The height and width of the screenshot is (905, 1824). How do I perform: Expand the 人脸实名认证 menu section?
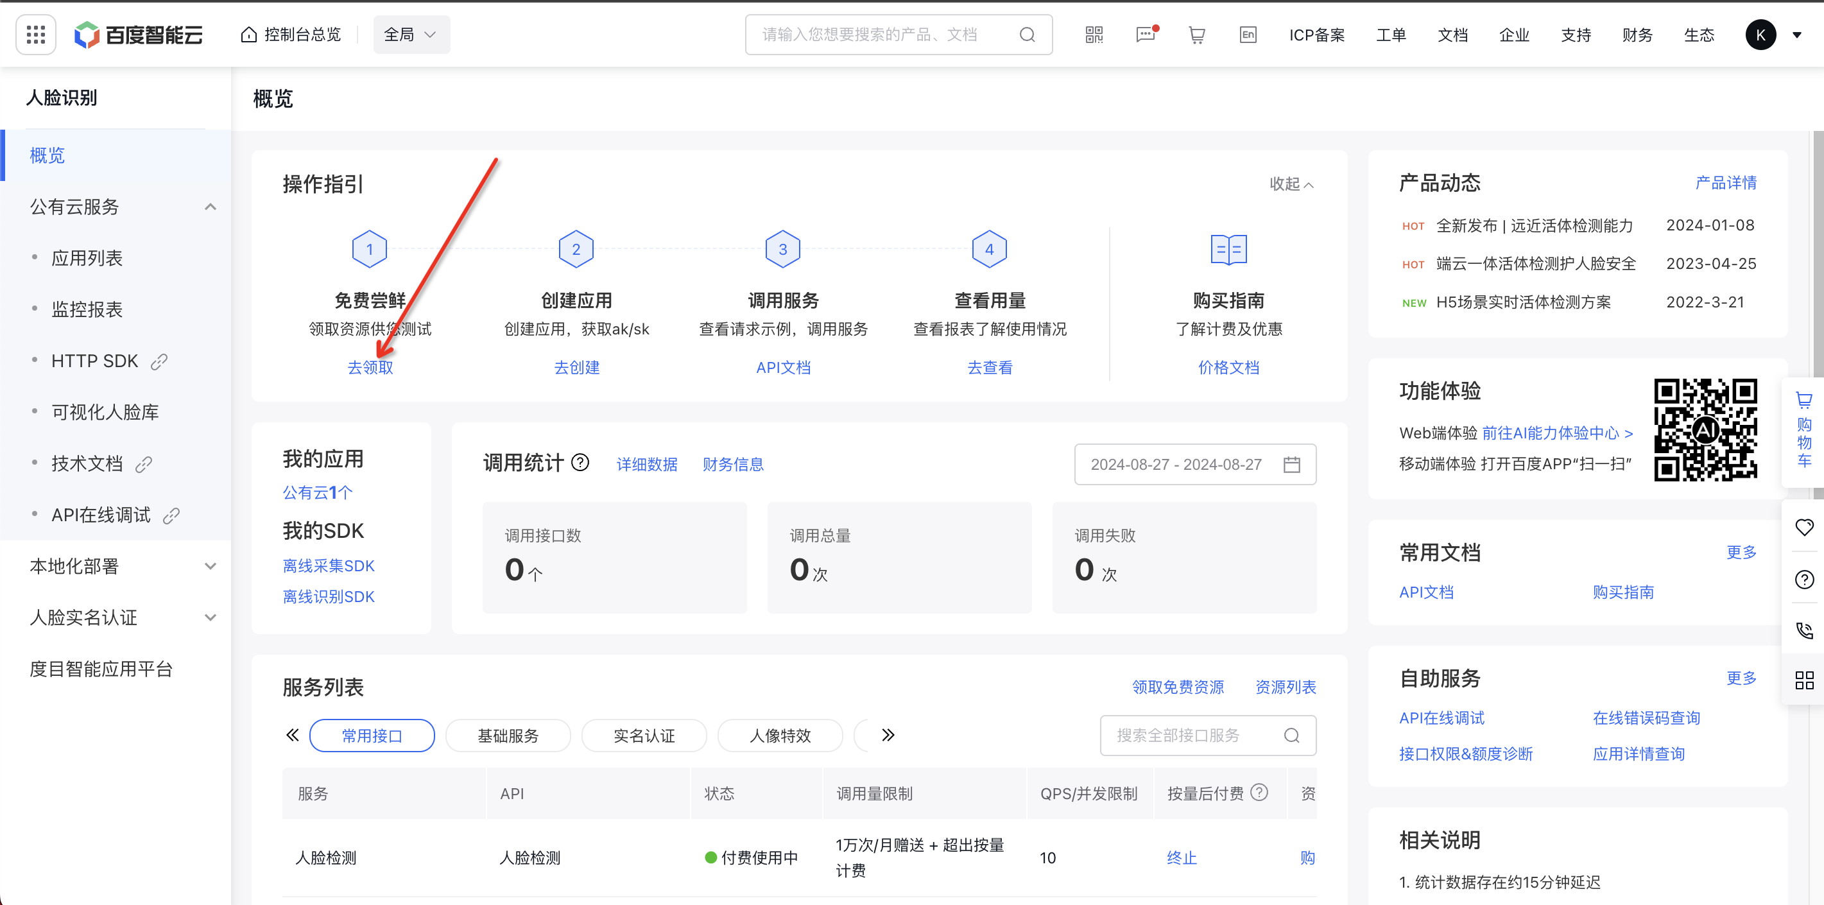click(211, 617)
